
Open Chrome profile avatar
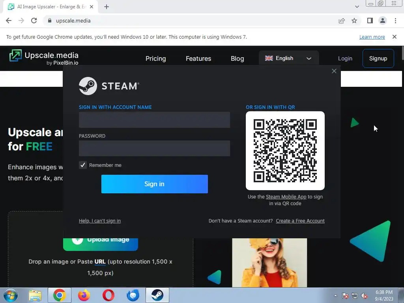coord(383,21)
